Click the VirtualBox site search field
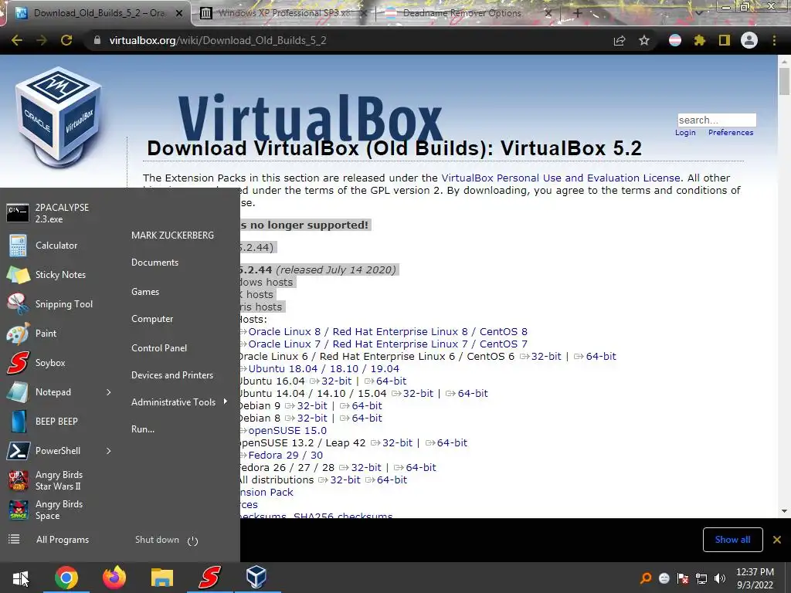The height and width of the screenshot is (593, 791). click(x=717, y=120)
